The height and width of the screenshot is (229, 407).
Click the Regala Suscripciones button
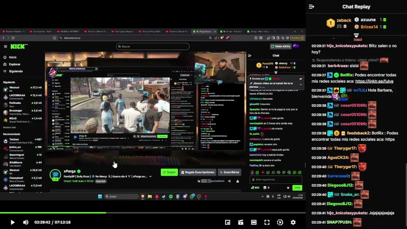click(197, 172)
